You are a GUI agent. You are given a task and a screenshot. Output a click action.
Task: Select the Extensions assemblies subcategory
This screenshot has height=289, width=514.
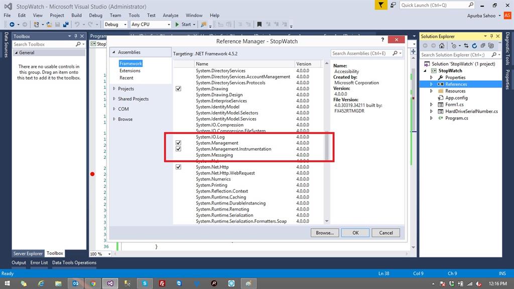pyautogui.click(x=130, y=70)
